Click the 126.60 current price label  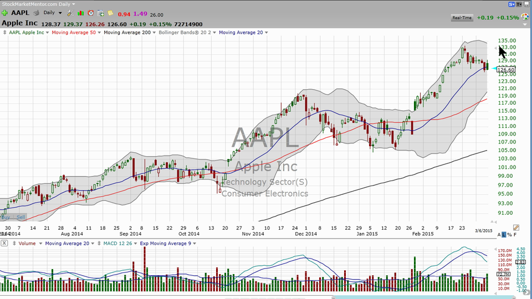pyautogui.click(x=506, y=70)
